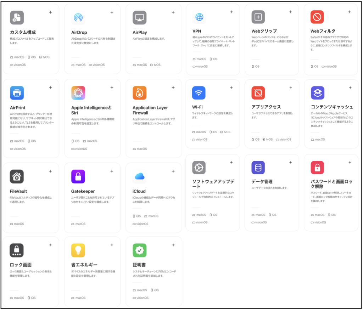Select the カスタム構成 card title
The width and height of the screenshot is (363, 310).
23,32
